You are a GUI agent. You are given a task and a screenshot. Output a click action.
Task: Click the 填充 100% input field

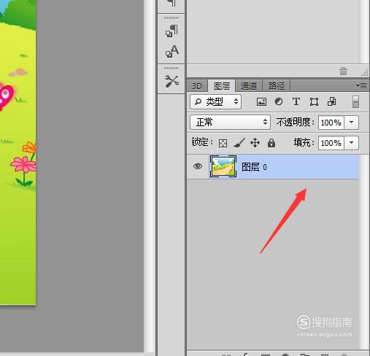click(331, 143)
